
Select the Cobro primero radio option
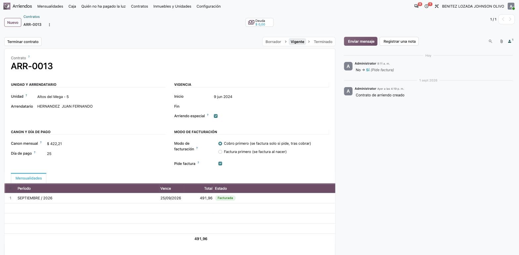[x=220, y=144]
